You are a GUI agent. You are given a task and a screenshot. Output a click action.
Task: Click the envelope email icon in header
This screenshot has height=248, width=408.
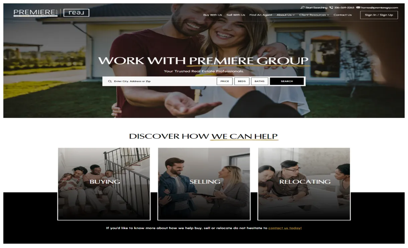tap(358, 7)
